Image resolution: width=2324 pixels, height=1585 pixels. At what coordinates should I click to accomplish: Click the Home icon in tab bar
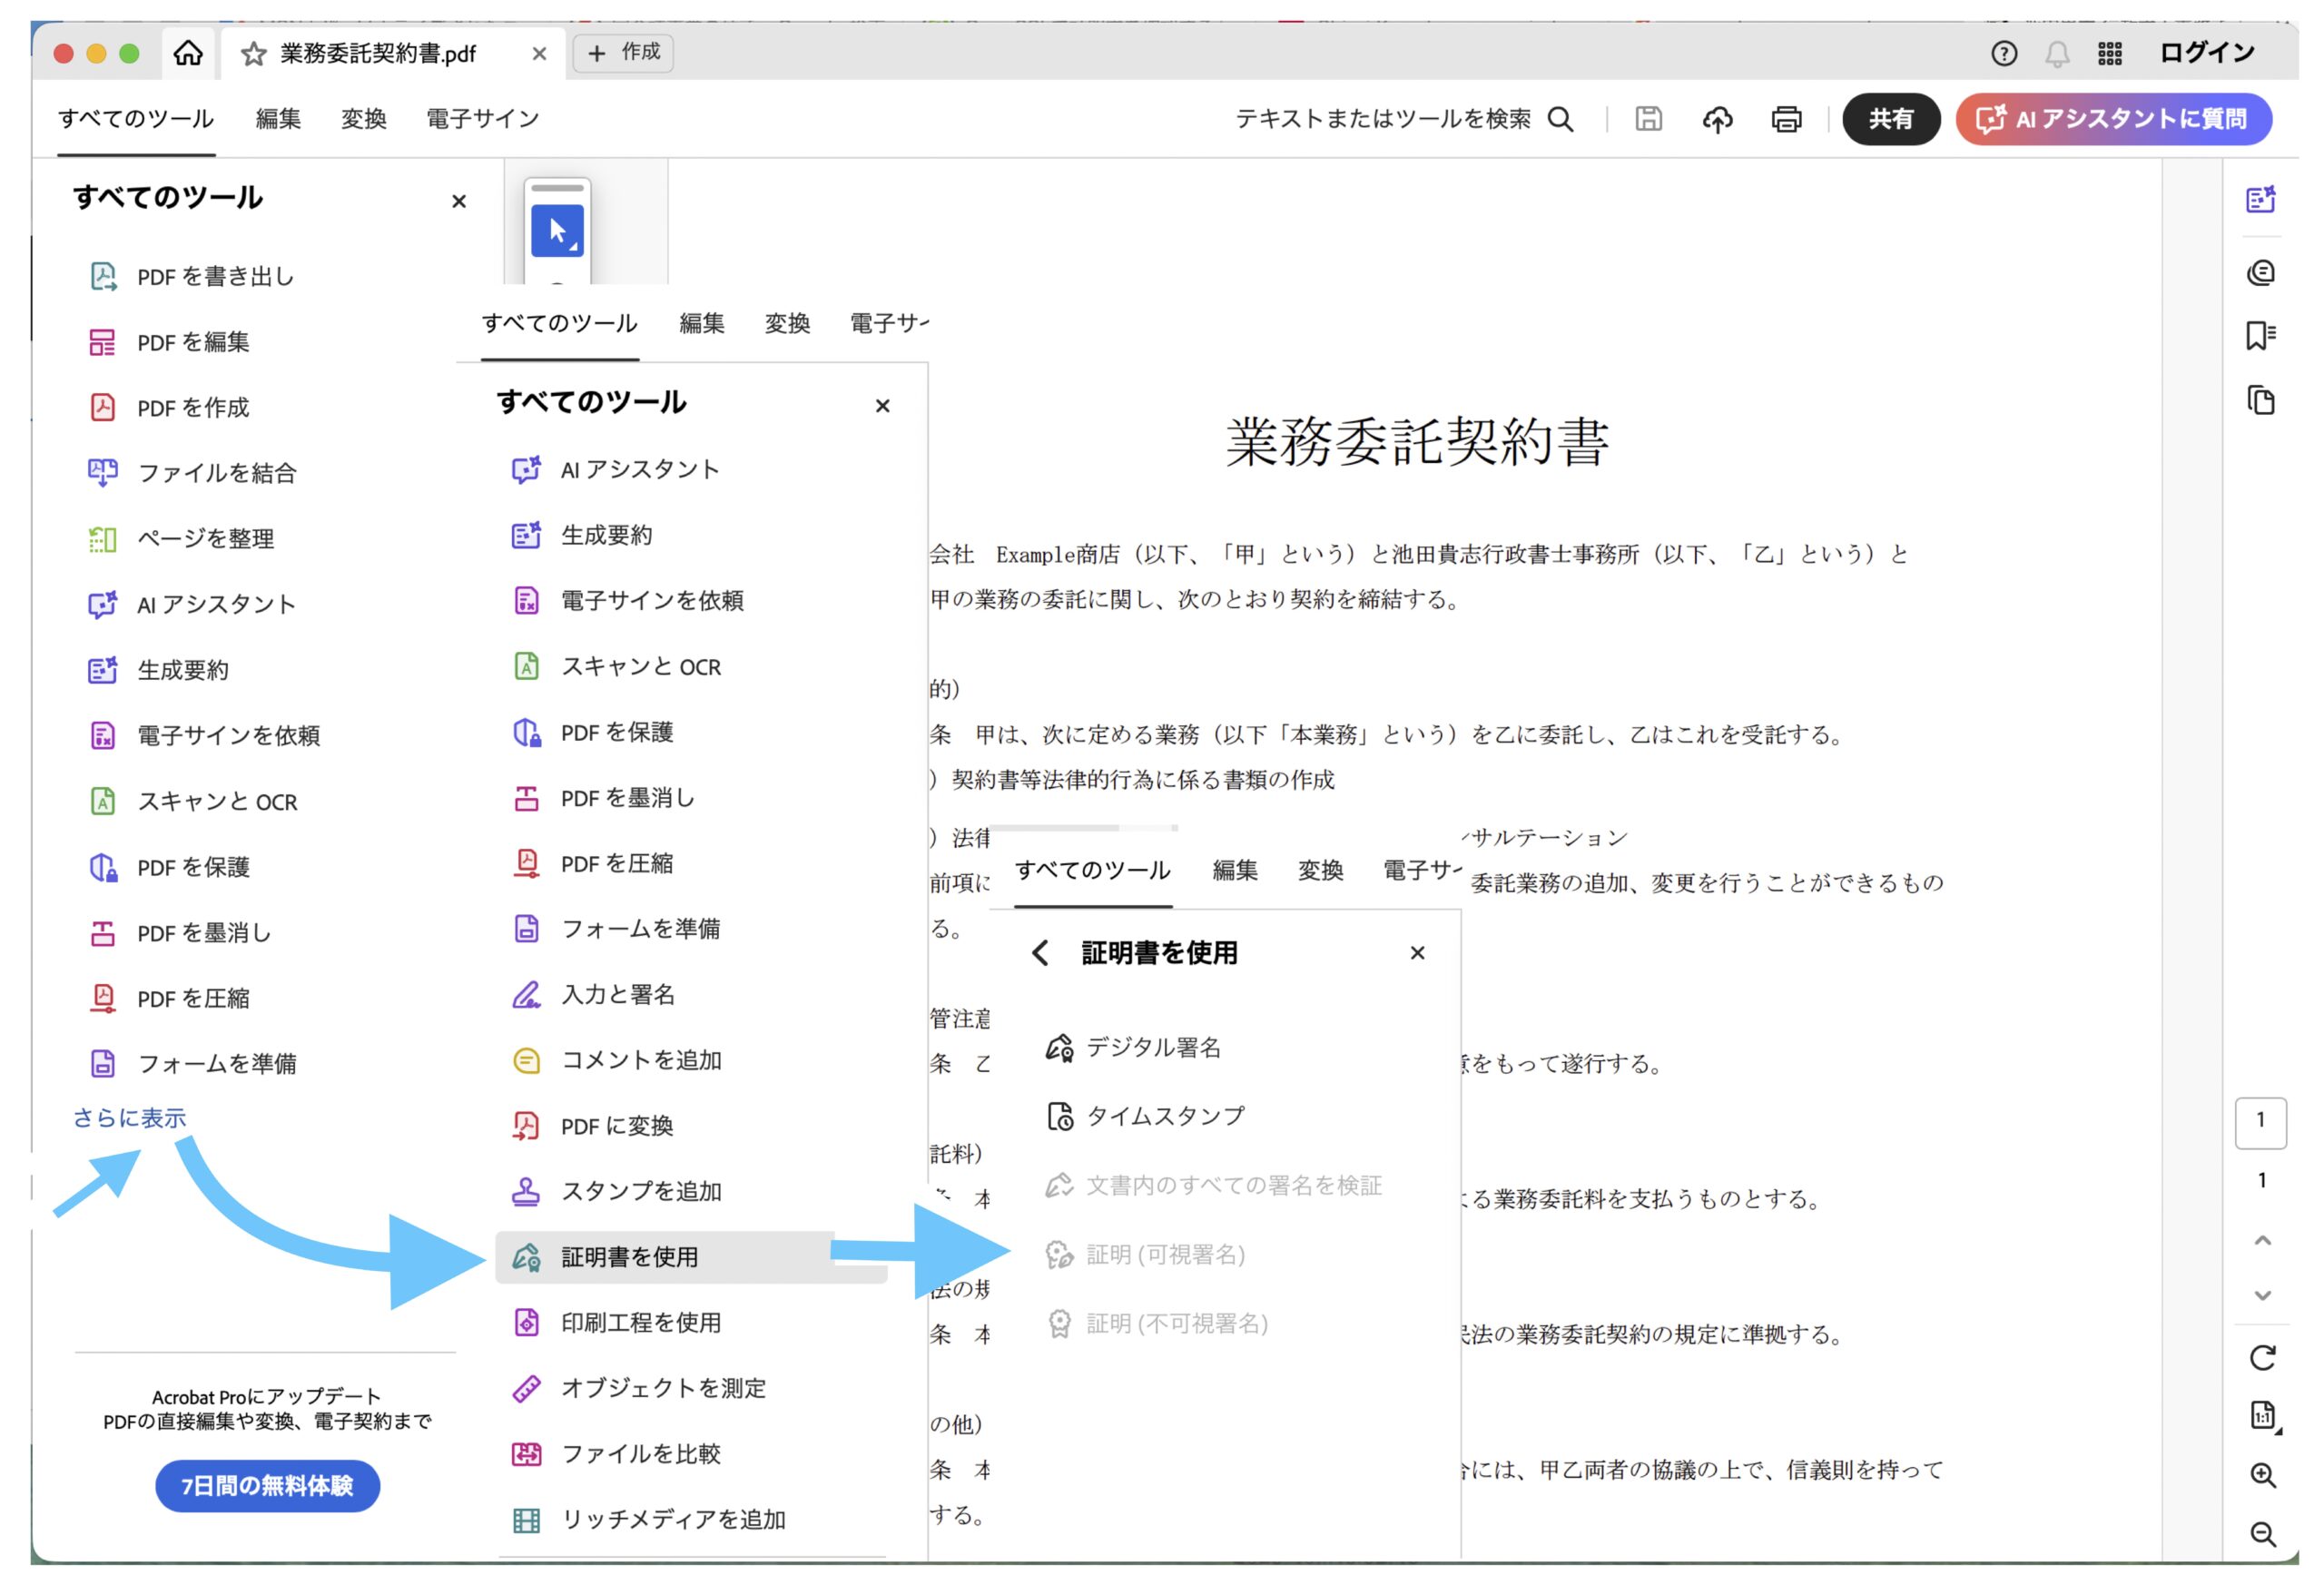pos(188,53)
